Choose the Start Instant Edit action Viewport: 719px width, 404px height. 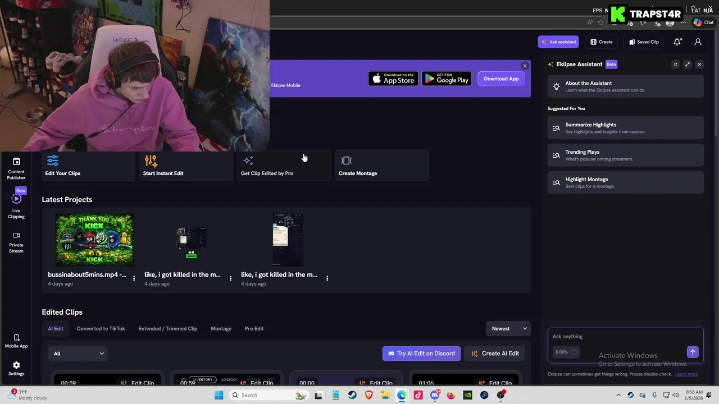[186, 166]
